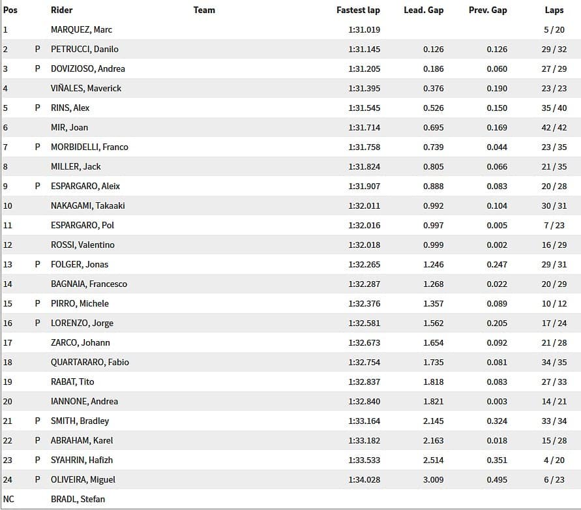Select BRADL, Stefan in the NC row

78,499
